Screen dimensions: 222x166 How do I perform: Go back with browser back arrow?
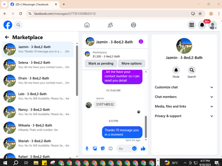pyautogui.click(x=5, y=14)
